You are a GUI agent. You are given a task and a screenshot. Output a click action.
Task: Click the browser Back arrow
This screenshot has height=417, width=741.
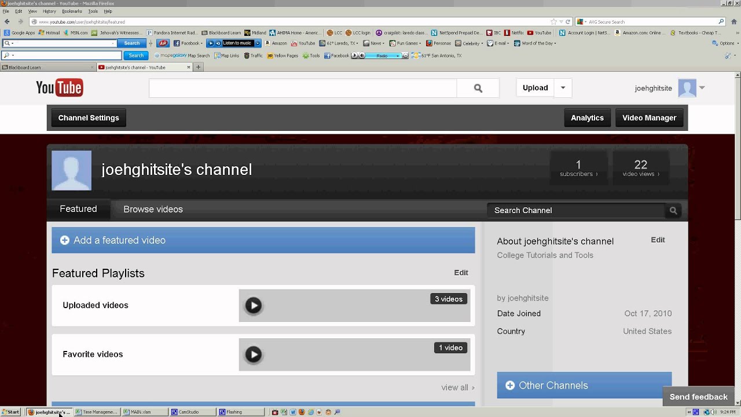click(7, 21)
